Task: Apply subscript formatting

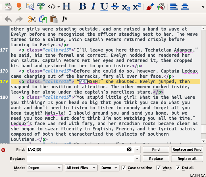Action: pyautogui.click(x=126, y=7)
